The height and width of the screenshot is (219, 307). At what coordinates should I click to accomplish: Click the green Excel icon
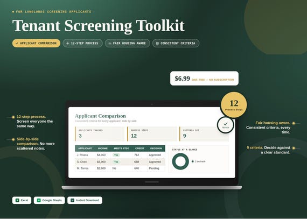click(x=17, y=200)
